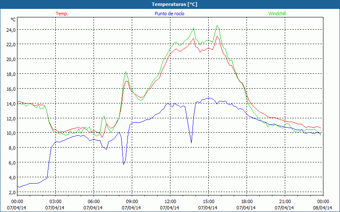Click the 14,0 y-axis value

point(11,104)
